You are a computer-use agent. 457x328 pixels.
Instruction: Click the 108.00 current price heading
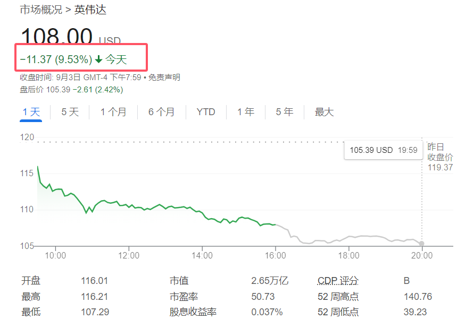(56, 37)
